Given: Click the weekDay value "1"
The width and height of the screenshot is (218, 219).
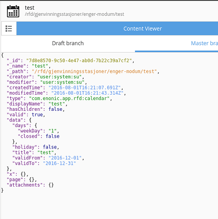Looking at the screenshot, I should [53, 131].
